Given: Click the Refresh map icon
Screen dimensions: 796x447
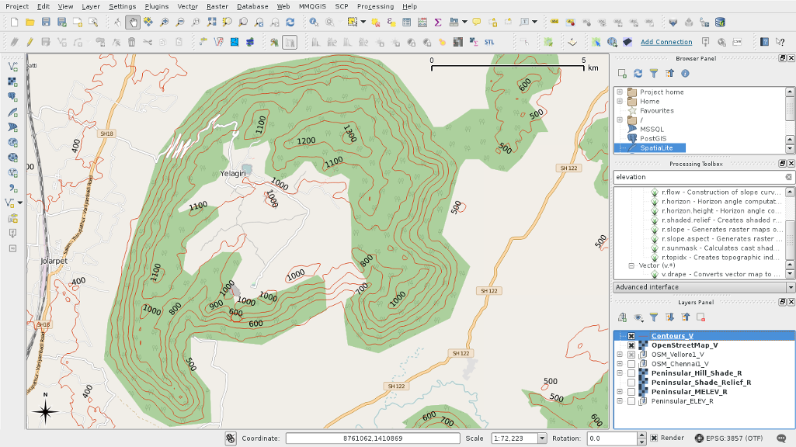Looking at the screenshot, I should click(x=290, y=23).
